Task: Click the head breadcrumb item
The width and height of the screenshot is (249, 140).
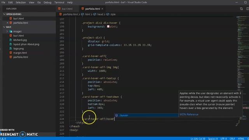Action: 100,14
